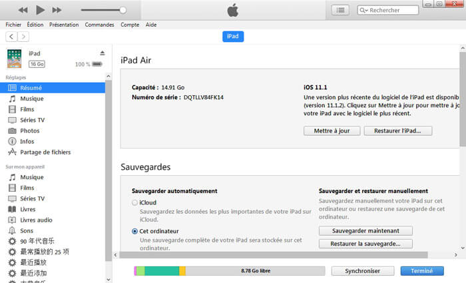466x283 pixels.
Task: Click main pane horizontal scrollbar
Action: tap(274, 255)
